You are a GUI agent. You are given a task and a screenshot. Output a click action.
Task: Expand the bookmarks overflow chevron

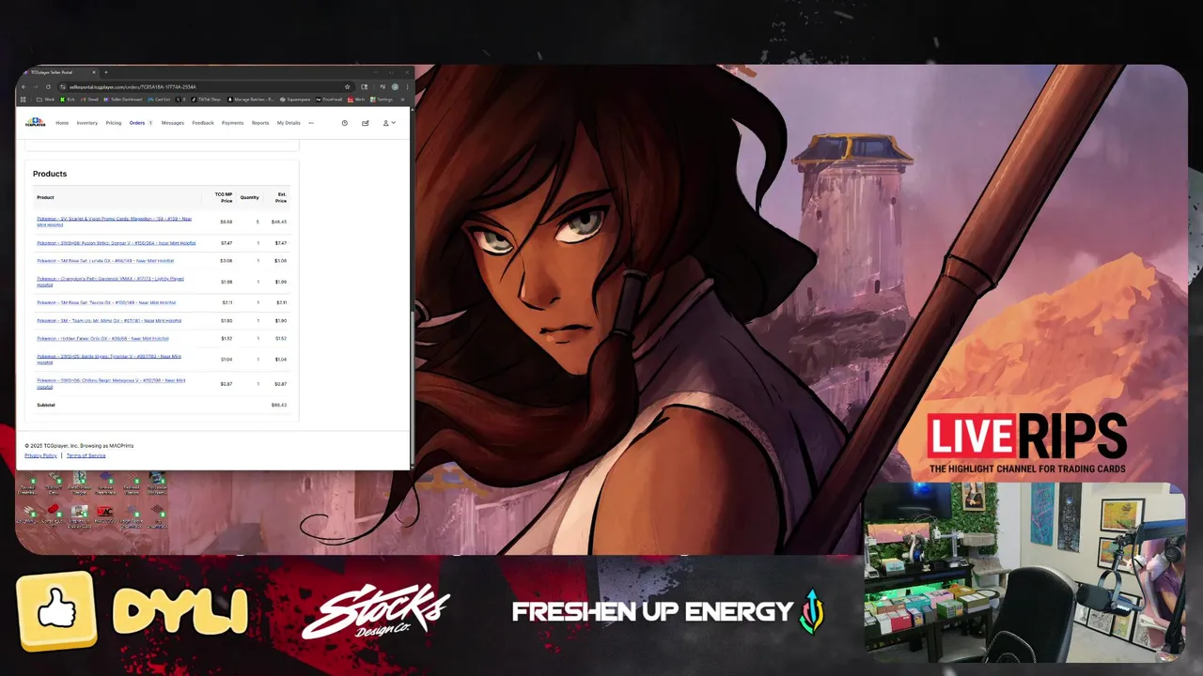point(403,100)
